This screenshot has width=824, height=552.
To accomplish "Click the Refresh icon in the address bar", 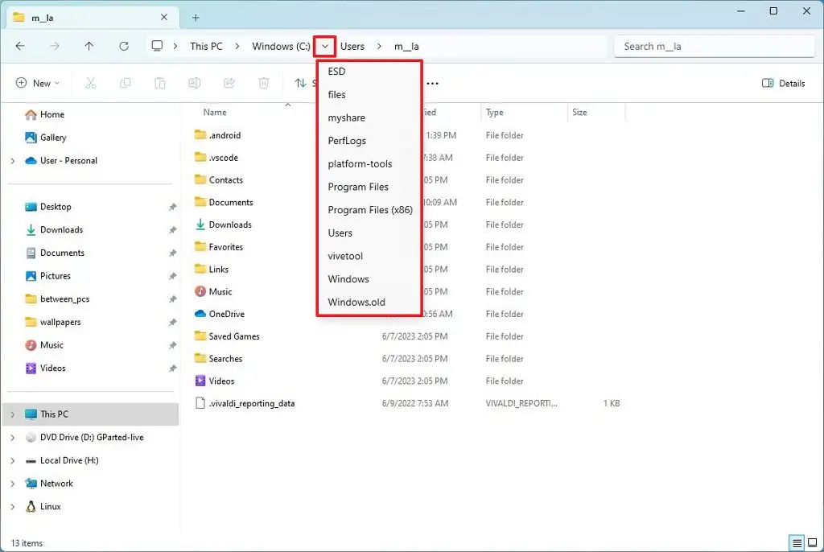I will pyautogui.click(x=123, y=46).
